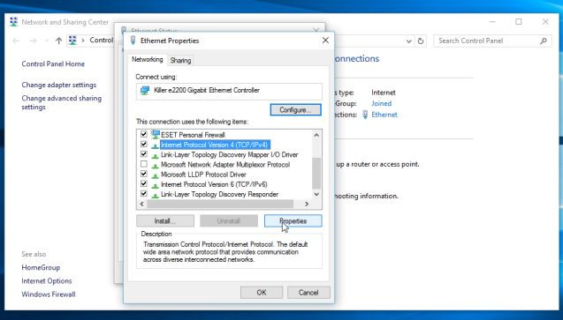Open Change adapter settings
Viewport: 563px width, 320px height.
point(59,85)
